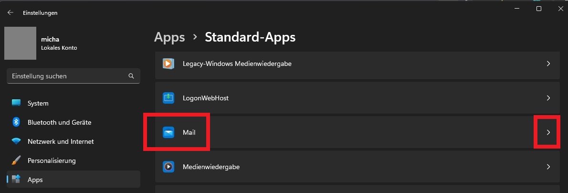Screen dimensions: 568x193
Task: Select the Apps sidebar item
Action: 35,180
